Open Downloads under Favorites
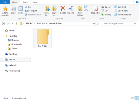139x100 pixels. coord(15,44)
